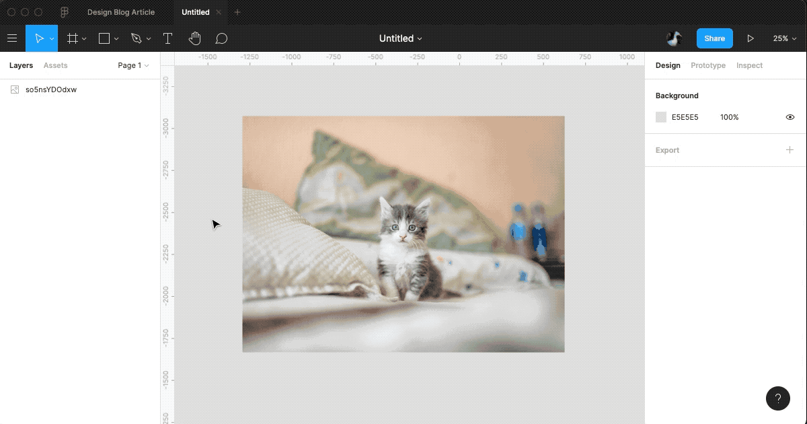Select the Move tool
The image size is (807, 424).
tap(38, 38)
